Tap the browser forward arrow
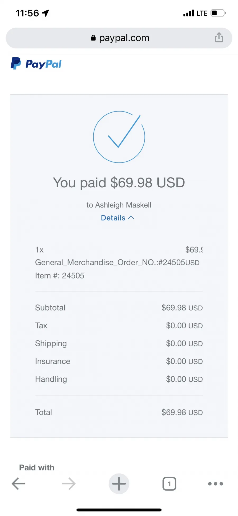This screenshot has height=516, width=238. 69,484
